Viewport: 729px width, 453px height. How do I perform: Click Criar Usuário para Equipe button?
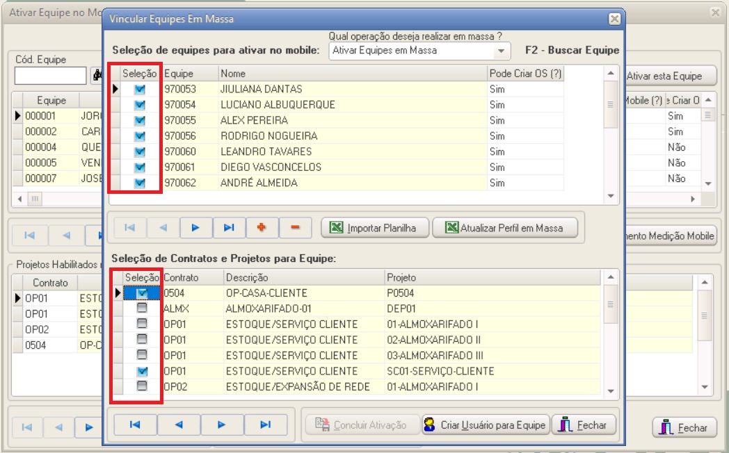(486, 425)
